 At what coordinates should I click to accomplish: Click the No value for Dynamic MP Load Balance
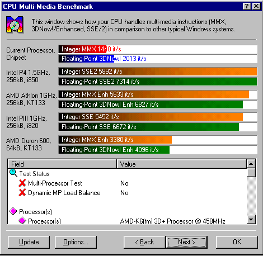(x=124, y=193)
